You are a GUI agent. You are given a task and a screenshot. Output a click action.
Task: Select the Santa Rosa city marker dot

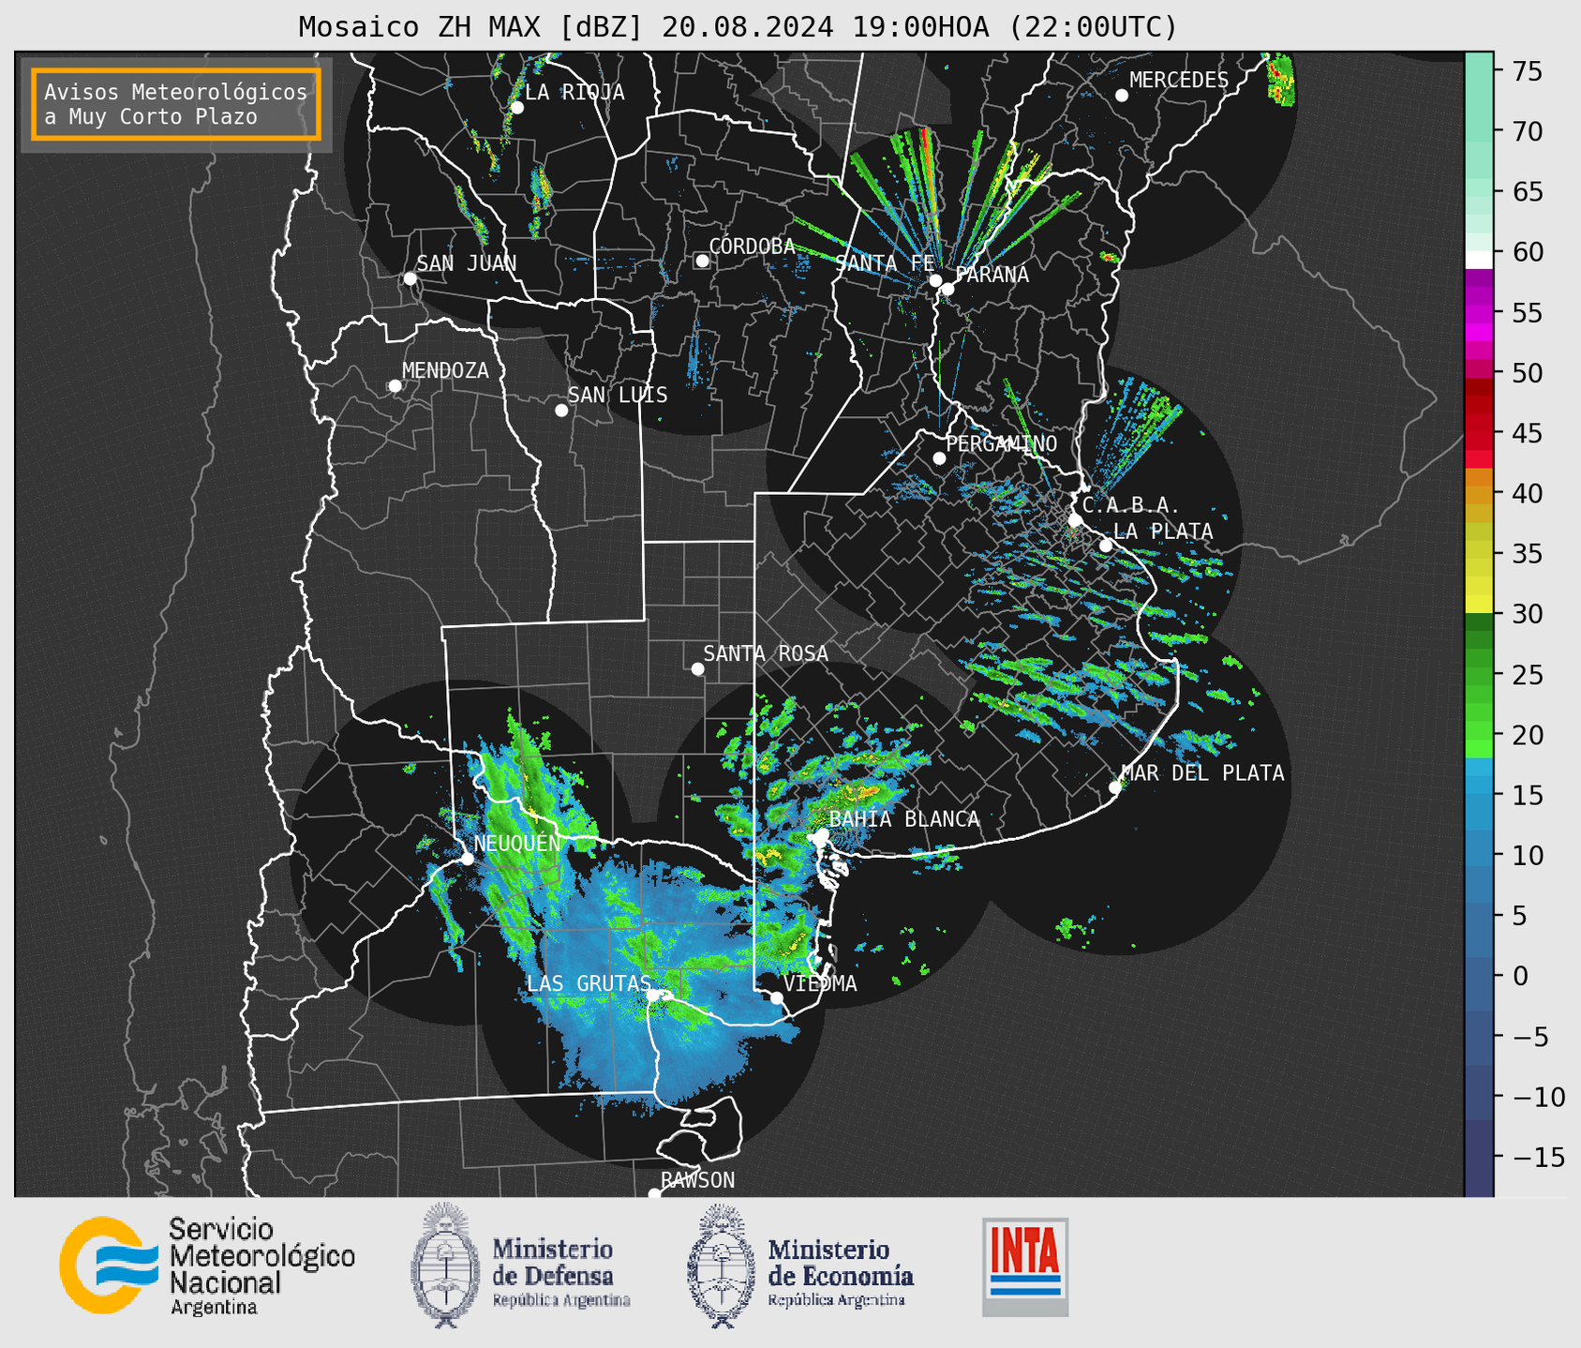click(697, 668)
